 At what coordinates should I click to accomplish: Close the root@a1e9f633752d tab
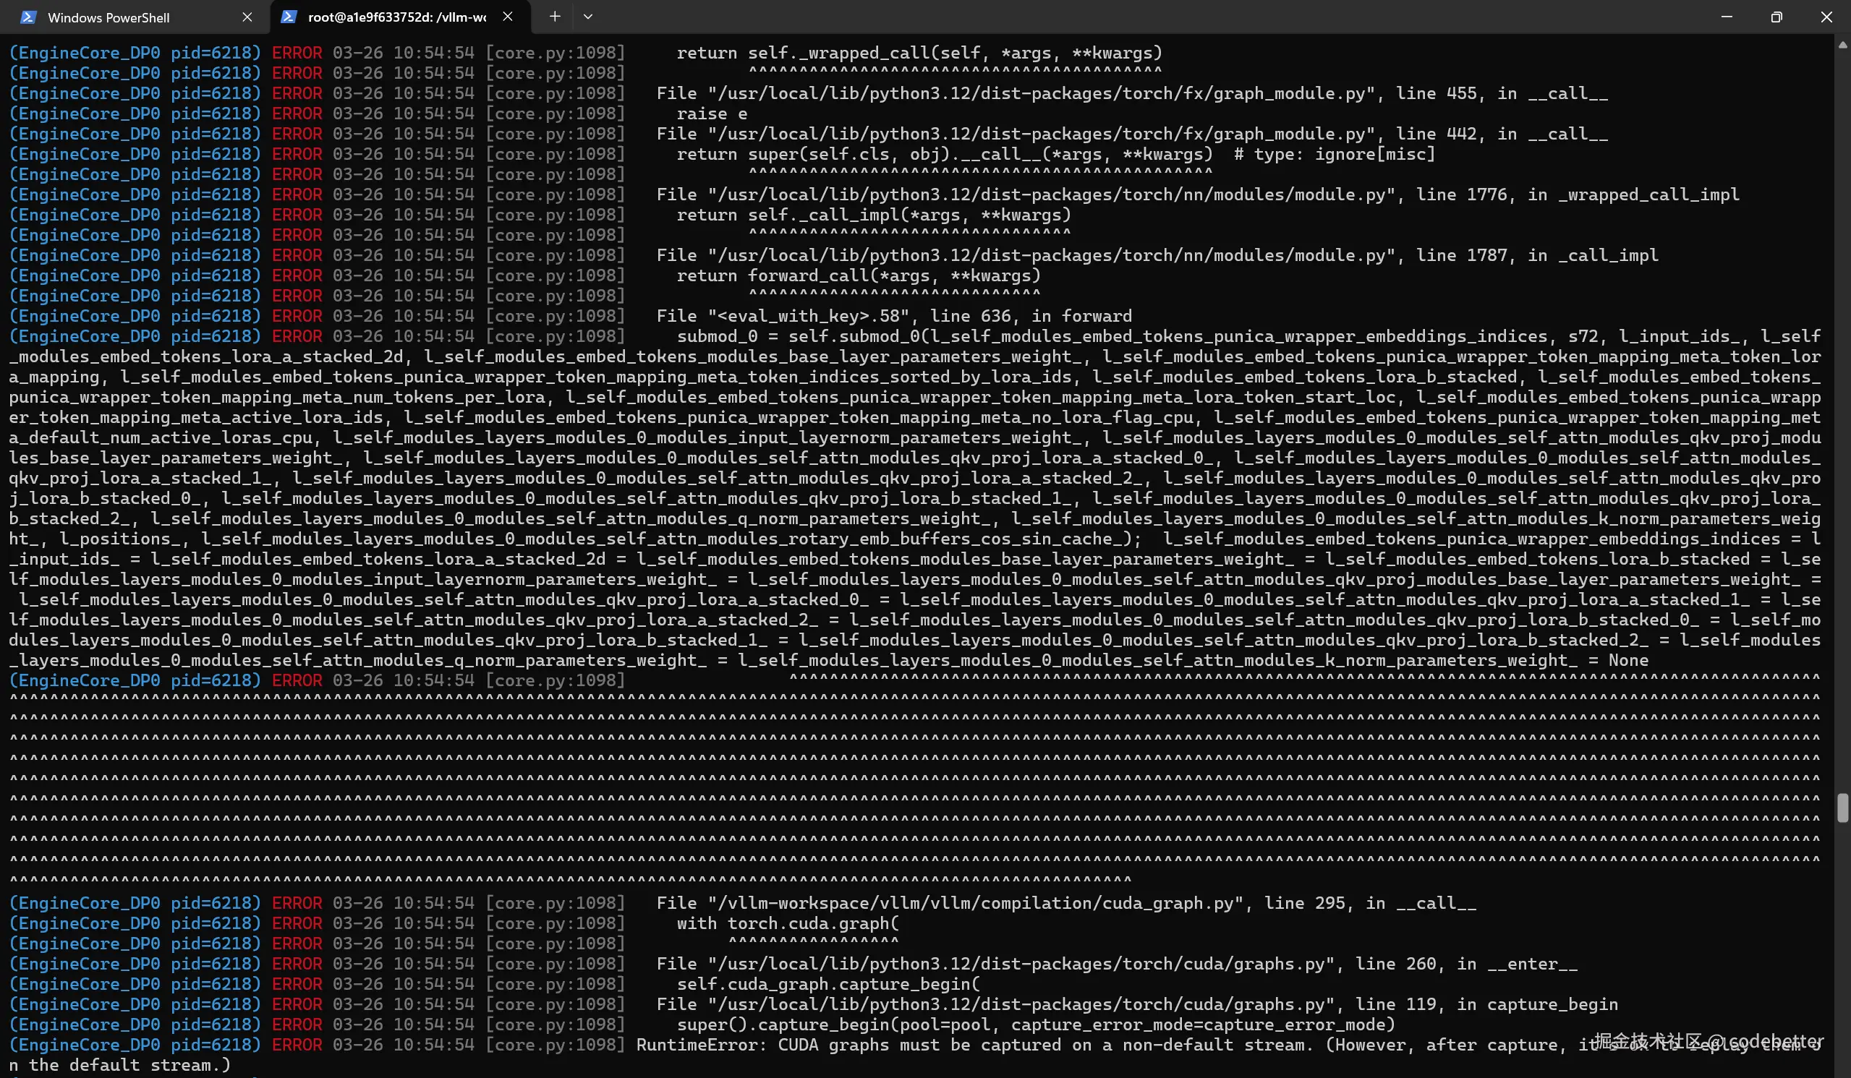(508, 17)
